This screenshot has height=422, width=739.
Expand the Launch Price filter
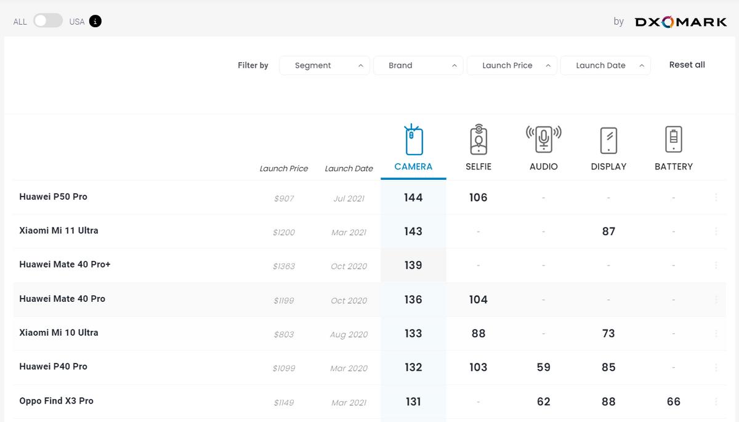512,65
